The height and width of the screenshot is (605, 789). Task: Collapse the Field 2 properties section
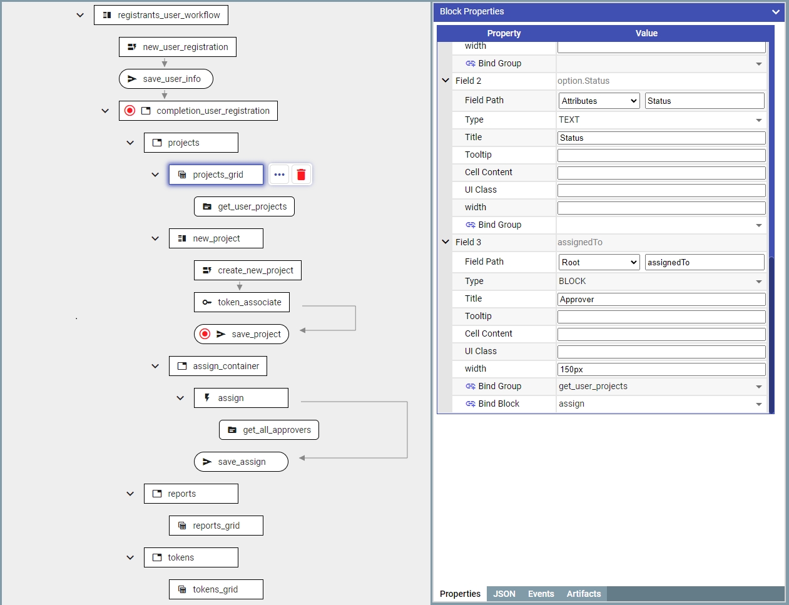(445, 81)
